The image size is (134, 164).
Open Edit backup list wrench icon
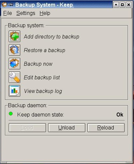pos(14,77)
